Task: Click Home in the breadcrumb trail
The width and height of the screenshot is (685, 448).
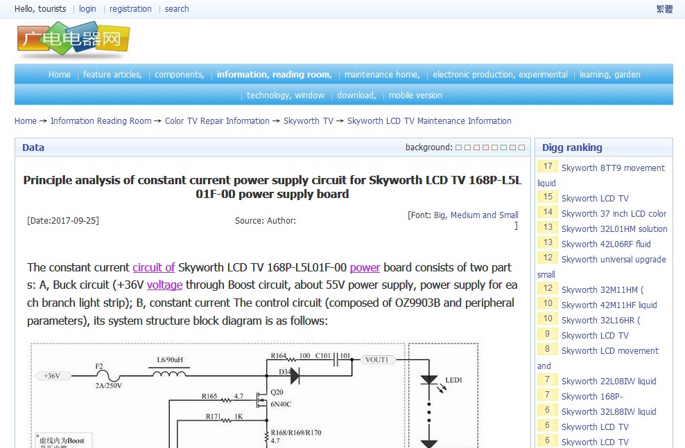Action: tap(26, 121)
